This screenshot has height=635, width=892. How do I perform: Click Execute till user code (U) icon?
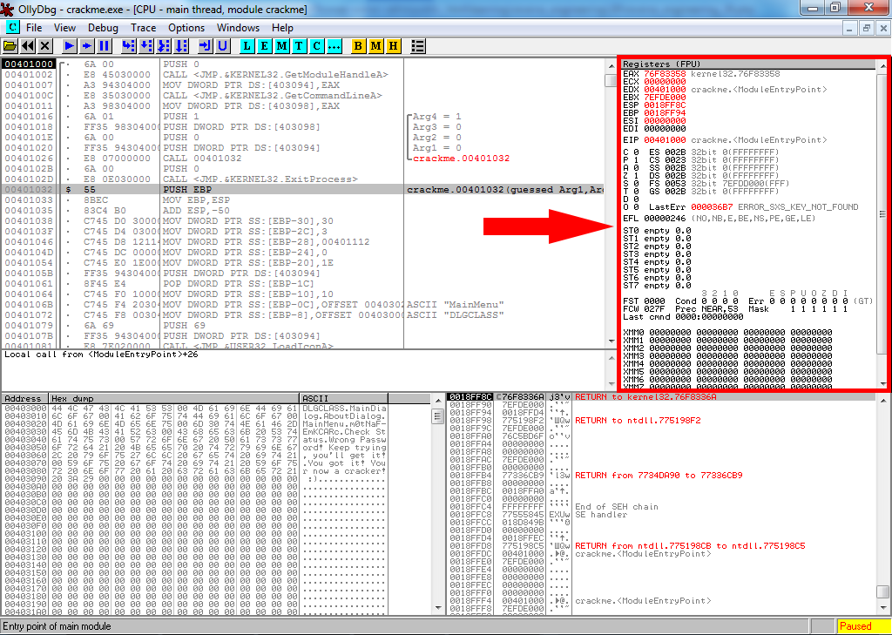click(223, 45)
